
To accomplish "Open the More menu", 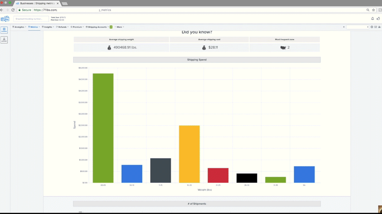I will coord(119,27).
